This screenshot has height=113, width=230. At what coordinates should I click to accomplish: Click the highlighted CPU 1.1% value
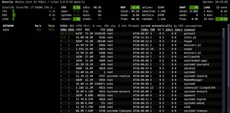coord(76,7)
